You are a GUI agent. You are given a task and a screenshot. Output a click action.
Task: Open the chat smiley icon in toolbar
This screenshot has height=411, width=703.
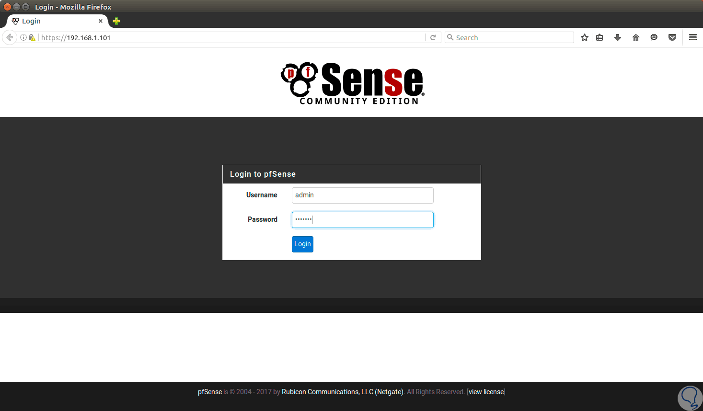pyautogui.click(x=654, y=37)
